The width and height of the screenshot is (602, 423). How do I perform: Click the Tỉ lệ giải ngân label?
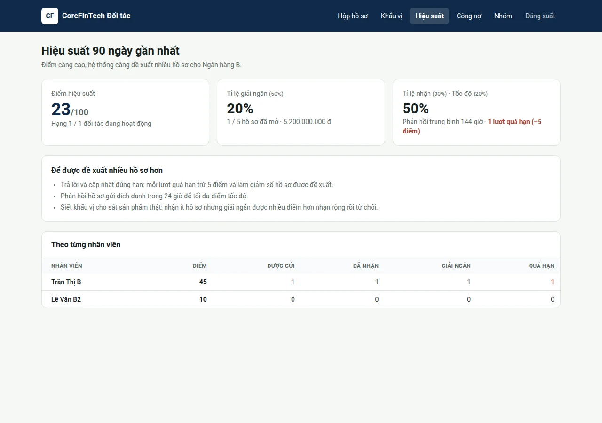pyautogui.click(x=255, y=94)
